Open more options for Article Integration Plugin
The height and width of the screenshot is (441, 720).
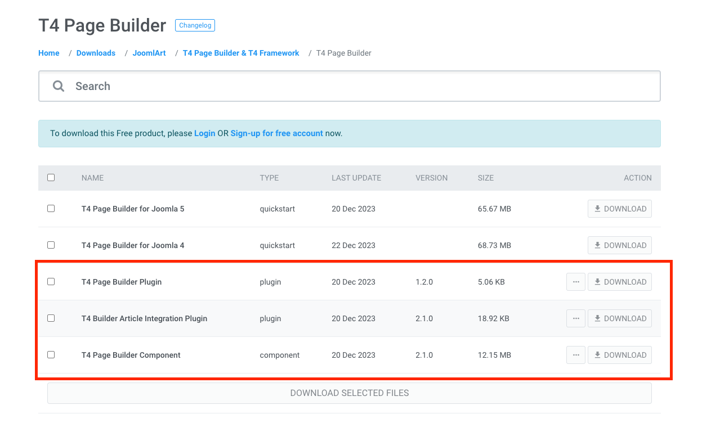tap(576, 318)
